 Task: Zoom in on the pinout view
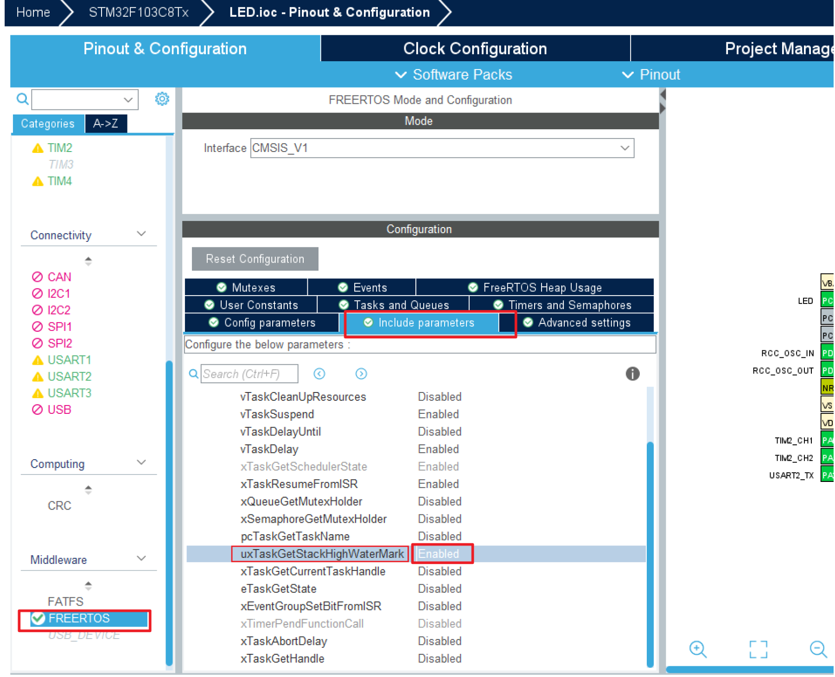(x=698, y=649)
